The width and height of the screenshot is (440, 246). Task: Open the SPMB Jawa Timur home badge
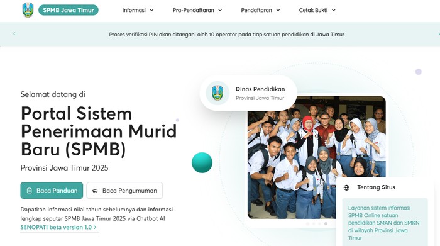69,10
